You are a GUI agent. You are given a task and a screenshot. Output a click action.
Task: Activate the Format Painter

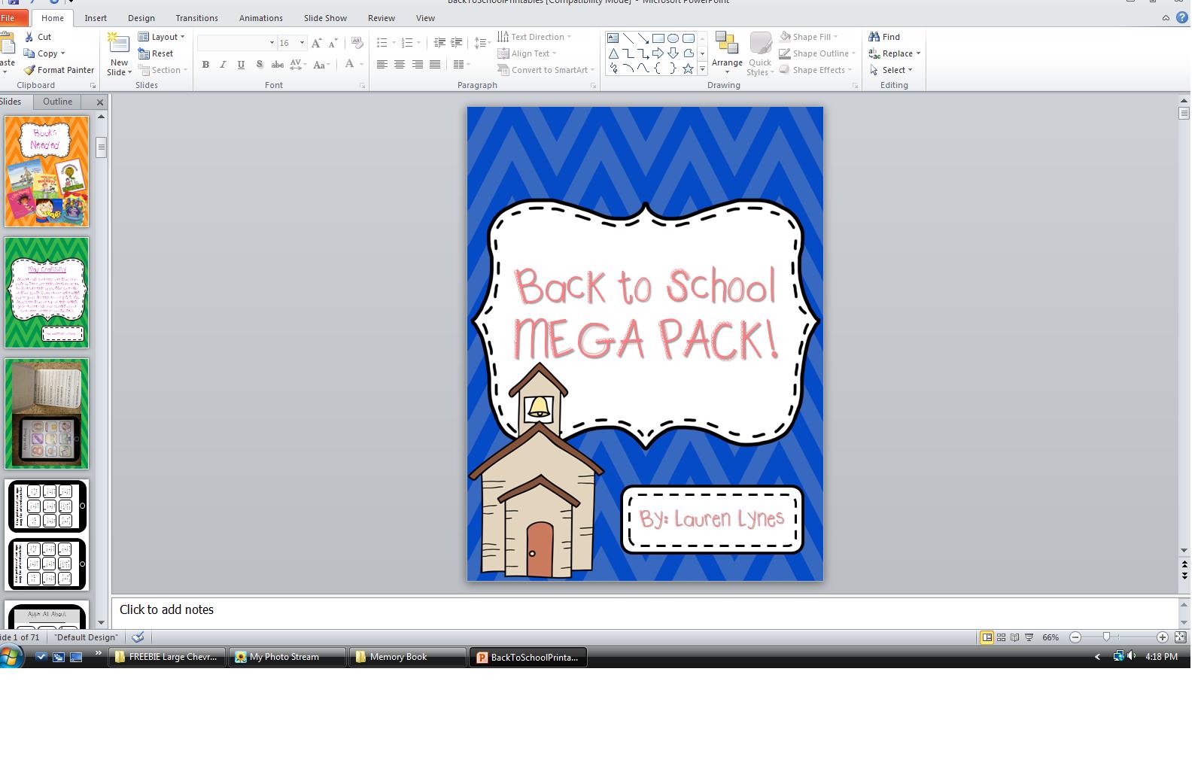pyautogui.click(x=60, y=70)
